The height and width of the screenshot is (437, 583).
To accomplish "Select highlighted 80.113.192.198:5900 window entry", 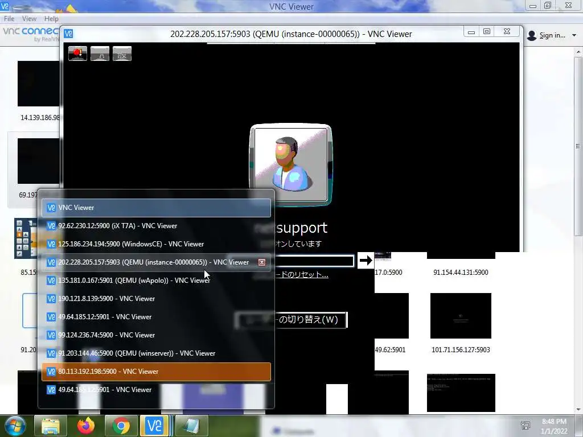I will (156, 372).
